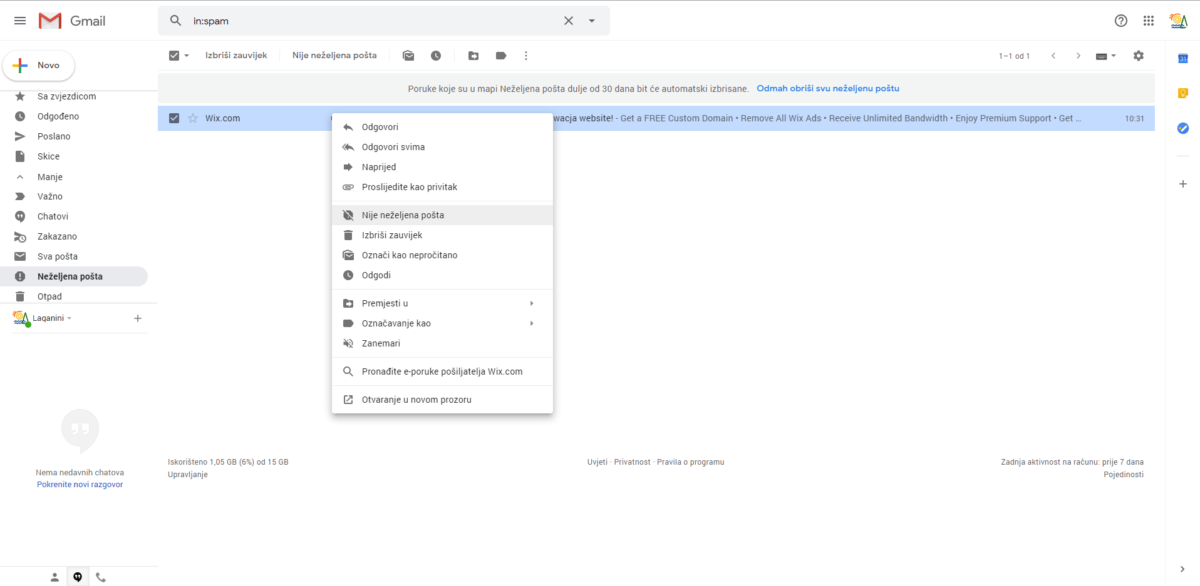Expand the Premjesti u submenu
Image resolution: width=1200 pixels, height=586 pixels.
point(385,303)
